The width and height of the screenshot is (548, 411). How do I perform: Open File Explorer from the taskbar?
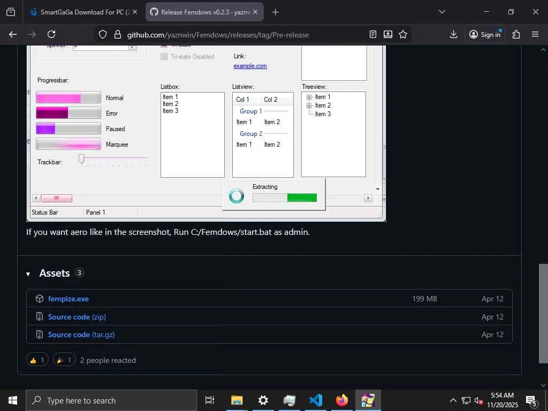pyautogui.click(x=237, y=400)
